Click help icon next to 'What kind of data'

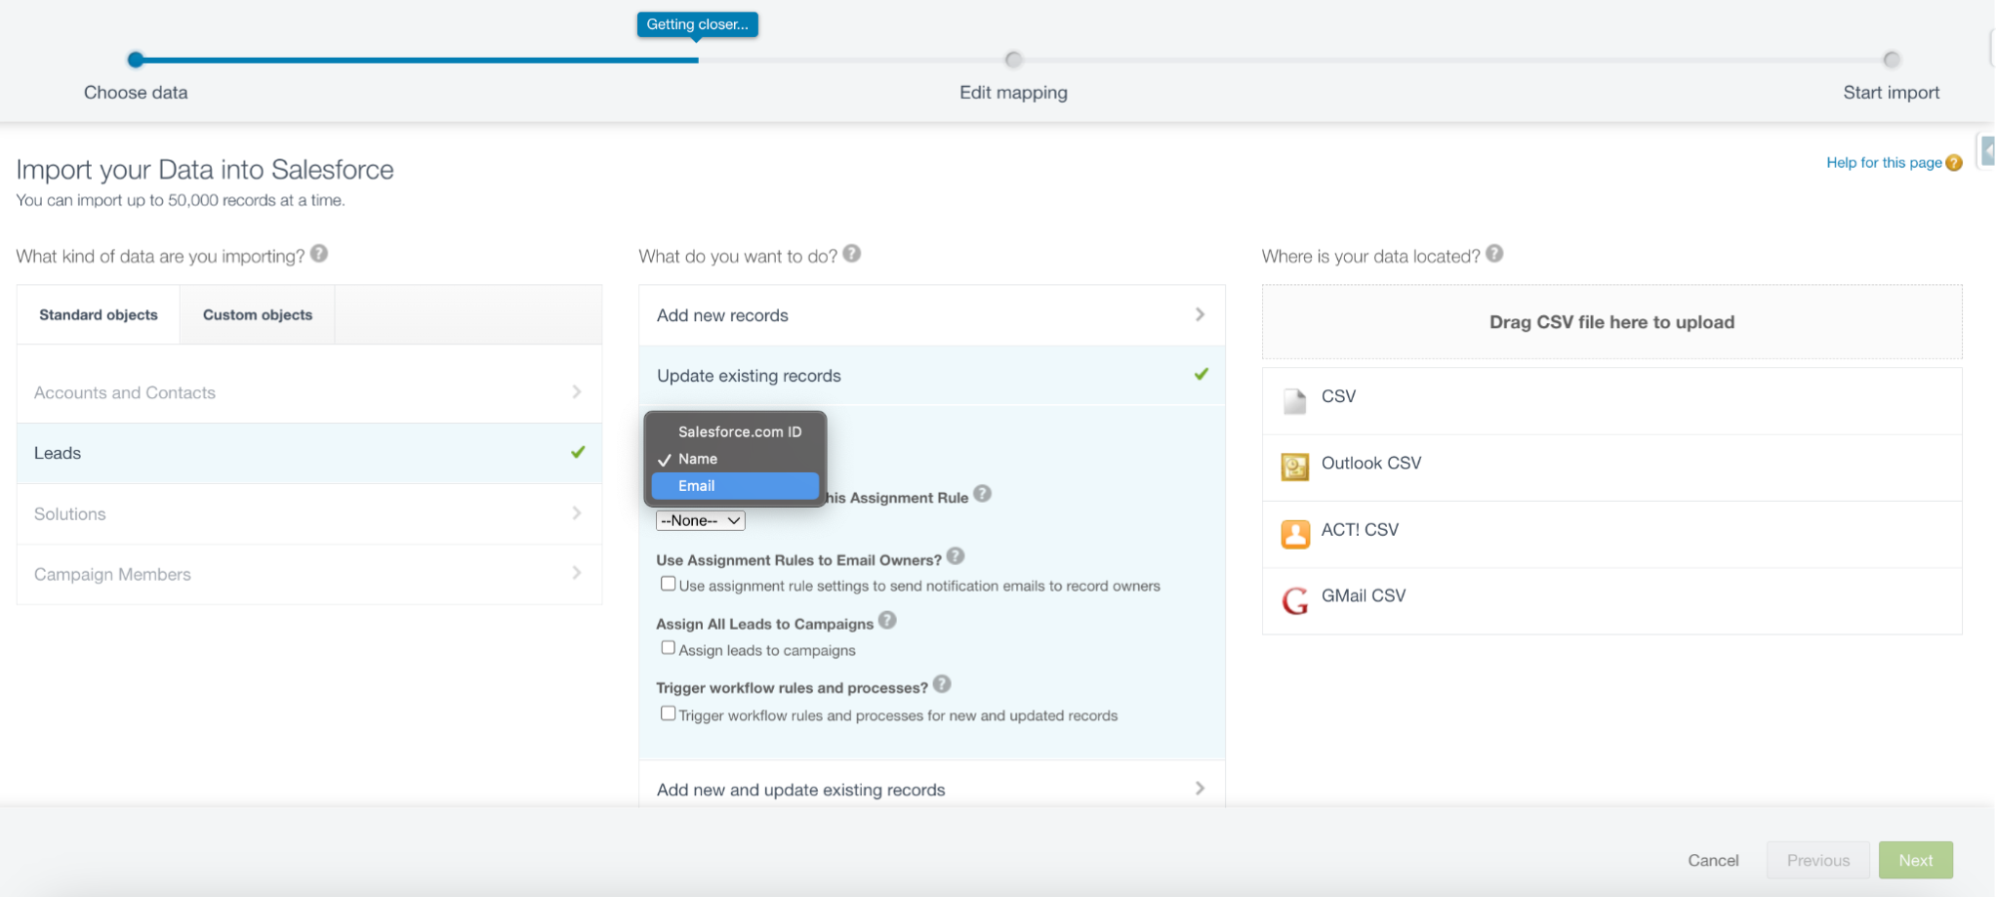coord(319,253)
